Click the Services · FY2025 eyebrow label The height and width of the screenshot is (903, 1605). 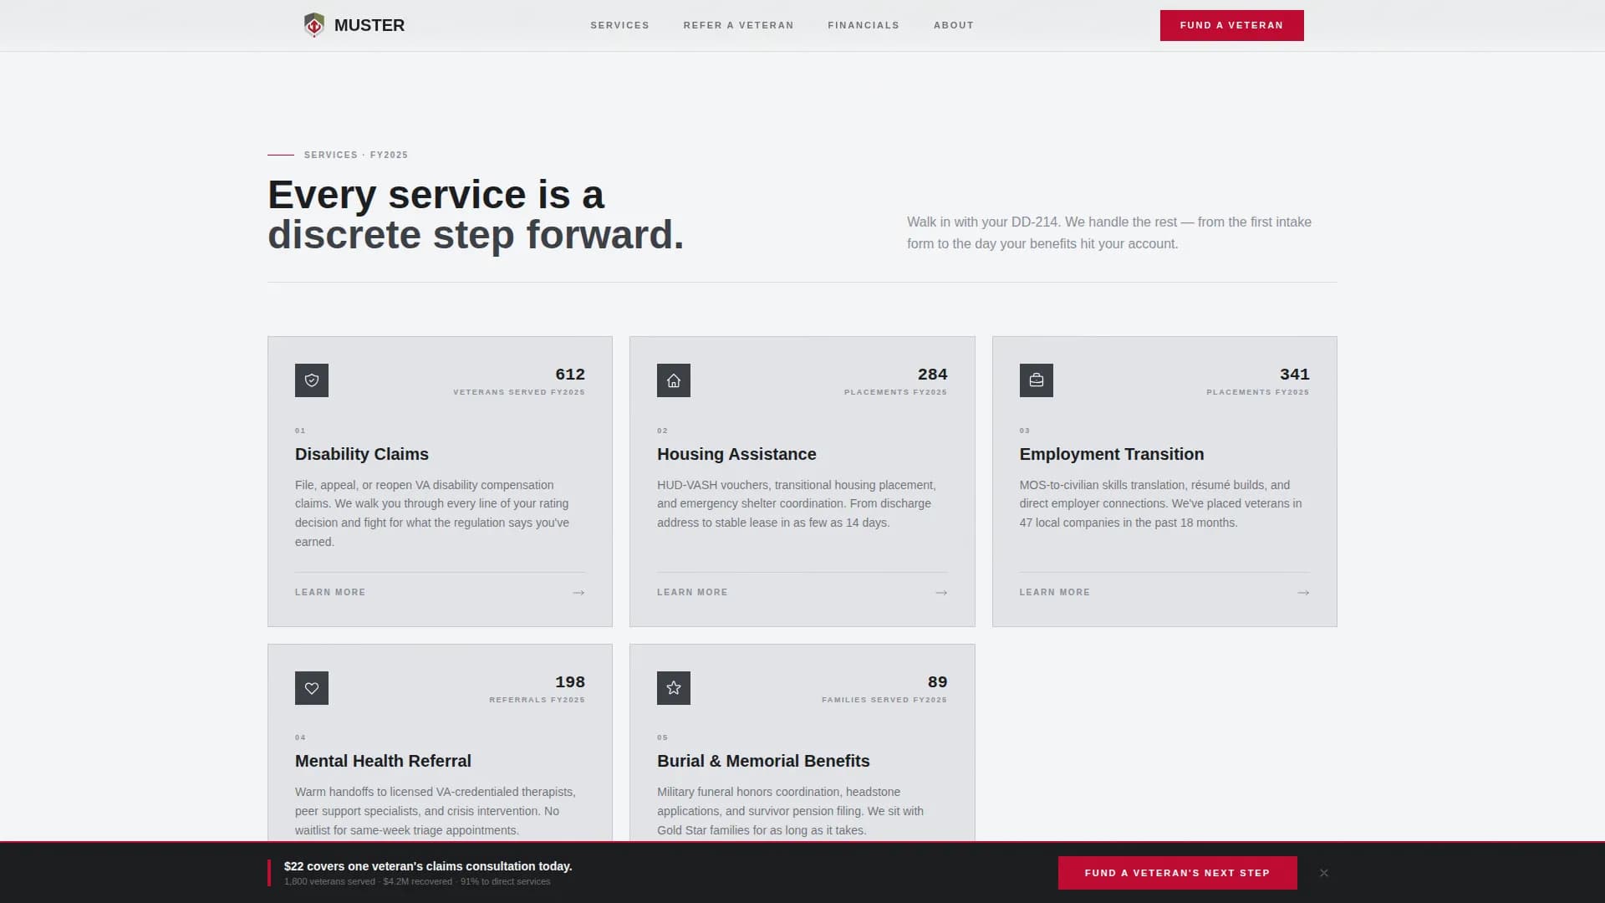[x=356, y=155]
